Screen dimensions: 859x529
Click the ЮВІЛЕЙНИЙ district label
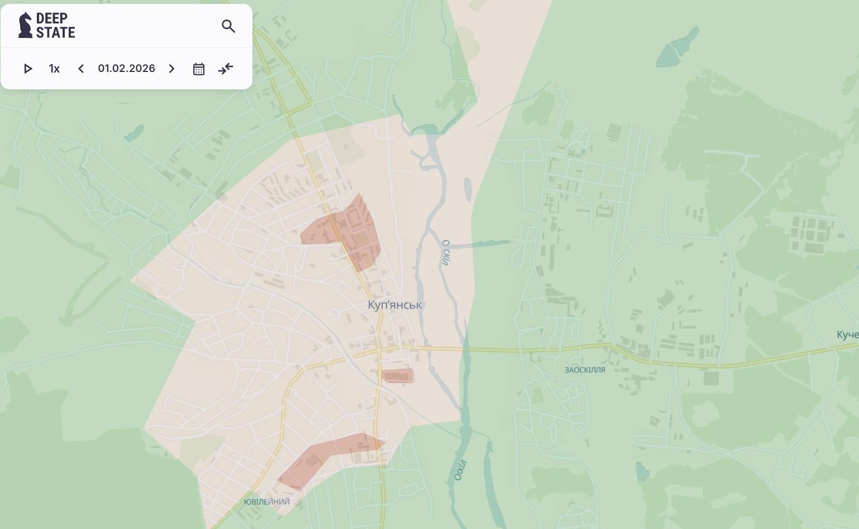(x=266, y=502)
